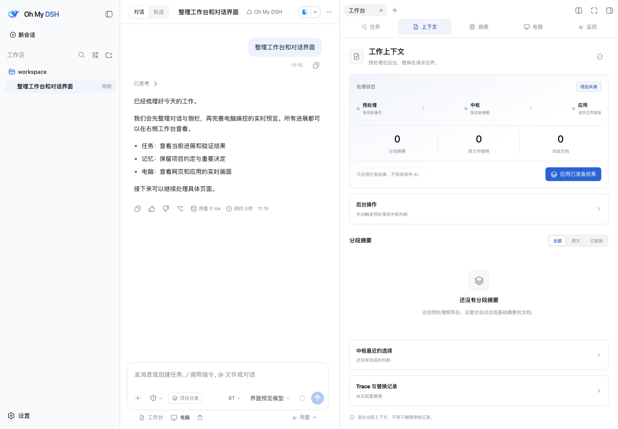
Task: Click the 详细文档 count value
Action: point(560,139)
